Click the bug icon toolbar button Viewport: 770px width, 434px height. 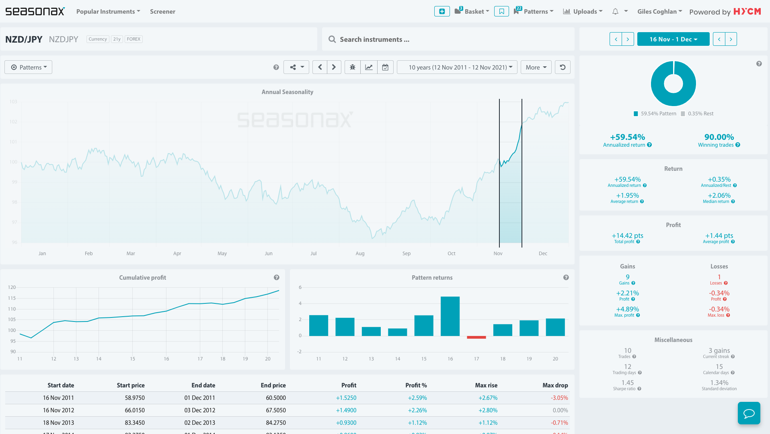click(x=353, y=67)
